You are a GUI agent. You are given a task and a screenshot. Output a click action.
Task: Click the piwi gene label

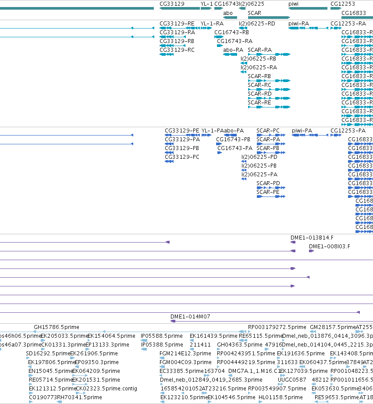click(x=294, y=4)
